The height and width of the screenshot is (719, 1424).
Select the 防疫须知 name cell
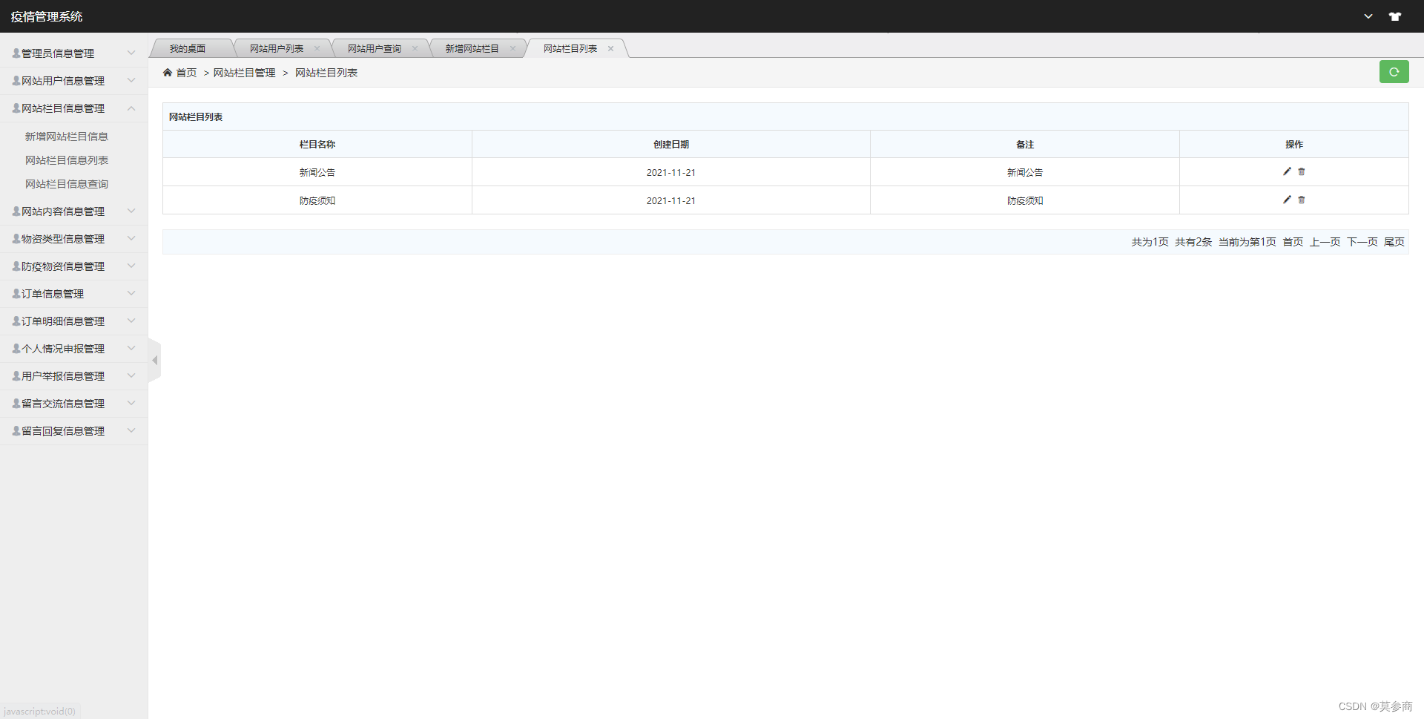(x=317, y=200)
